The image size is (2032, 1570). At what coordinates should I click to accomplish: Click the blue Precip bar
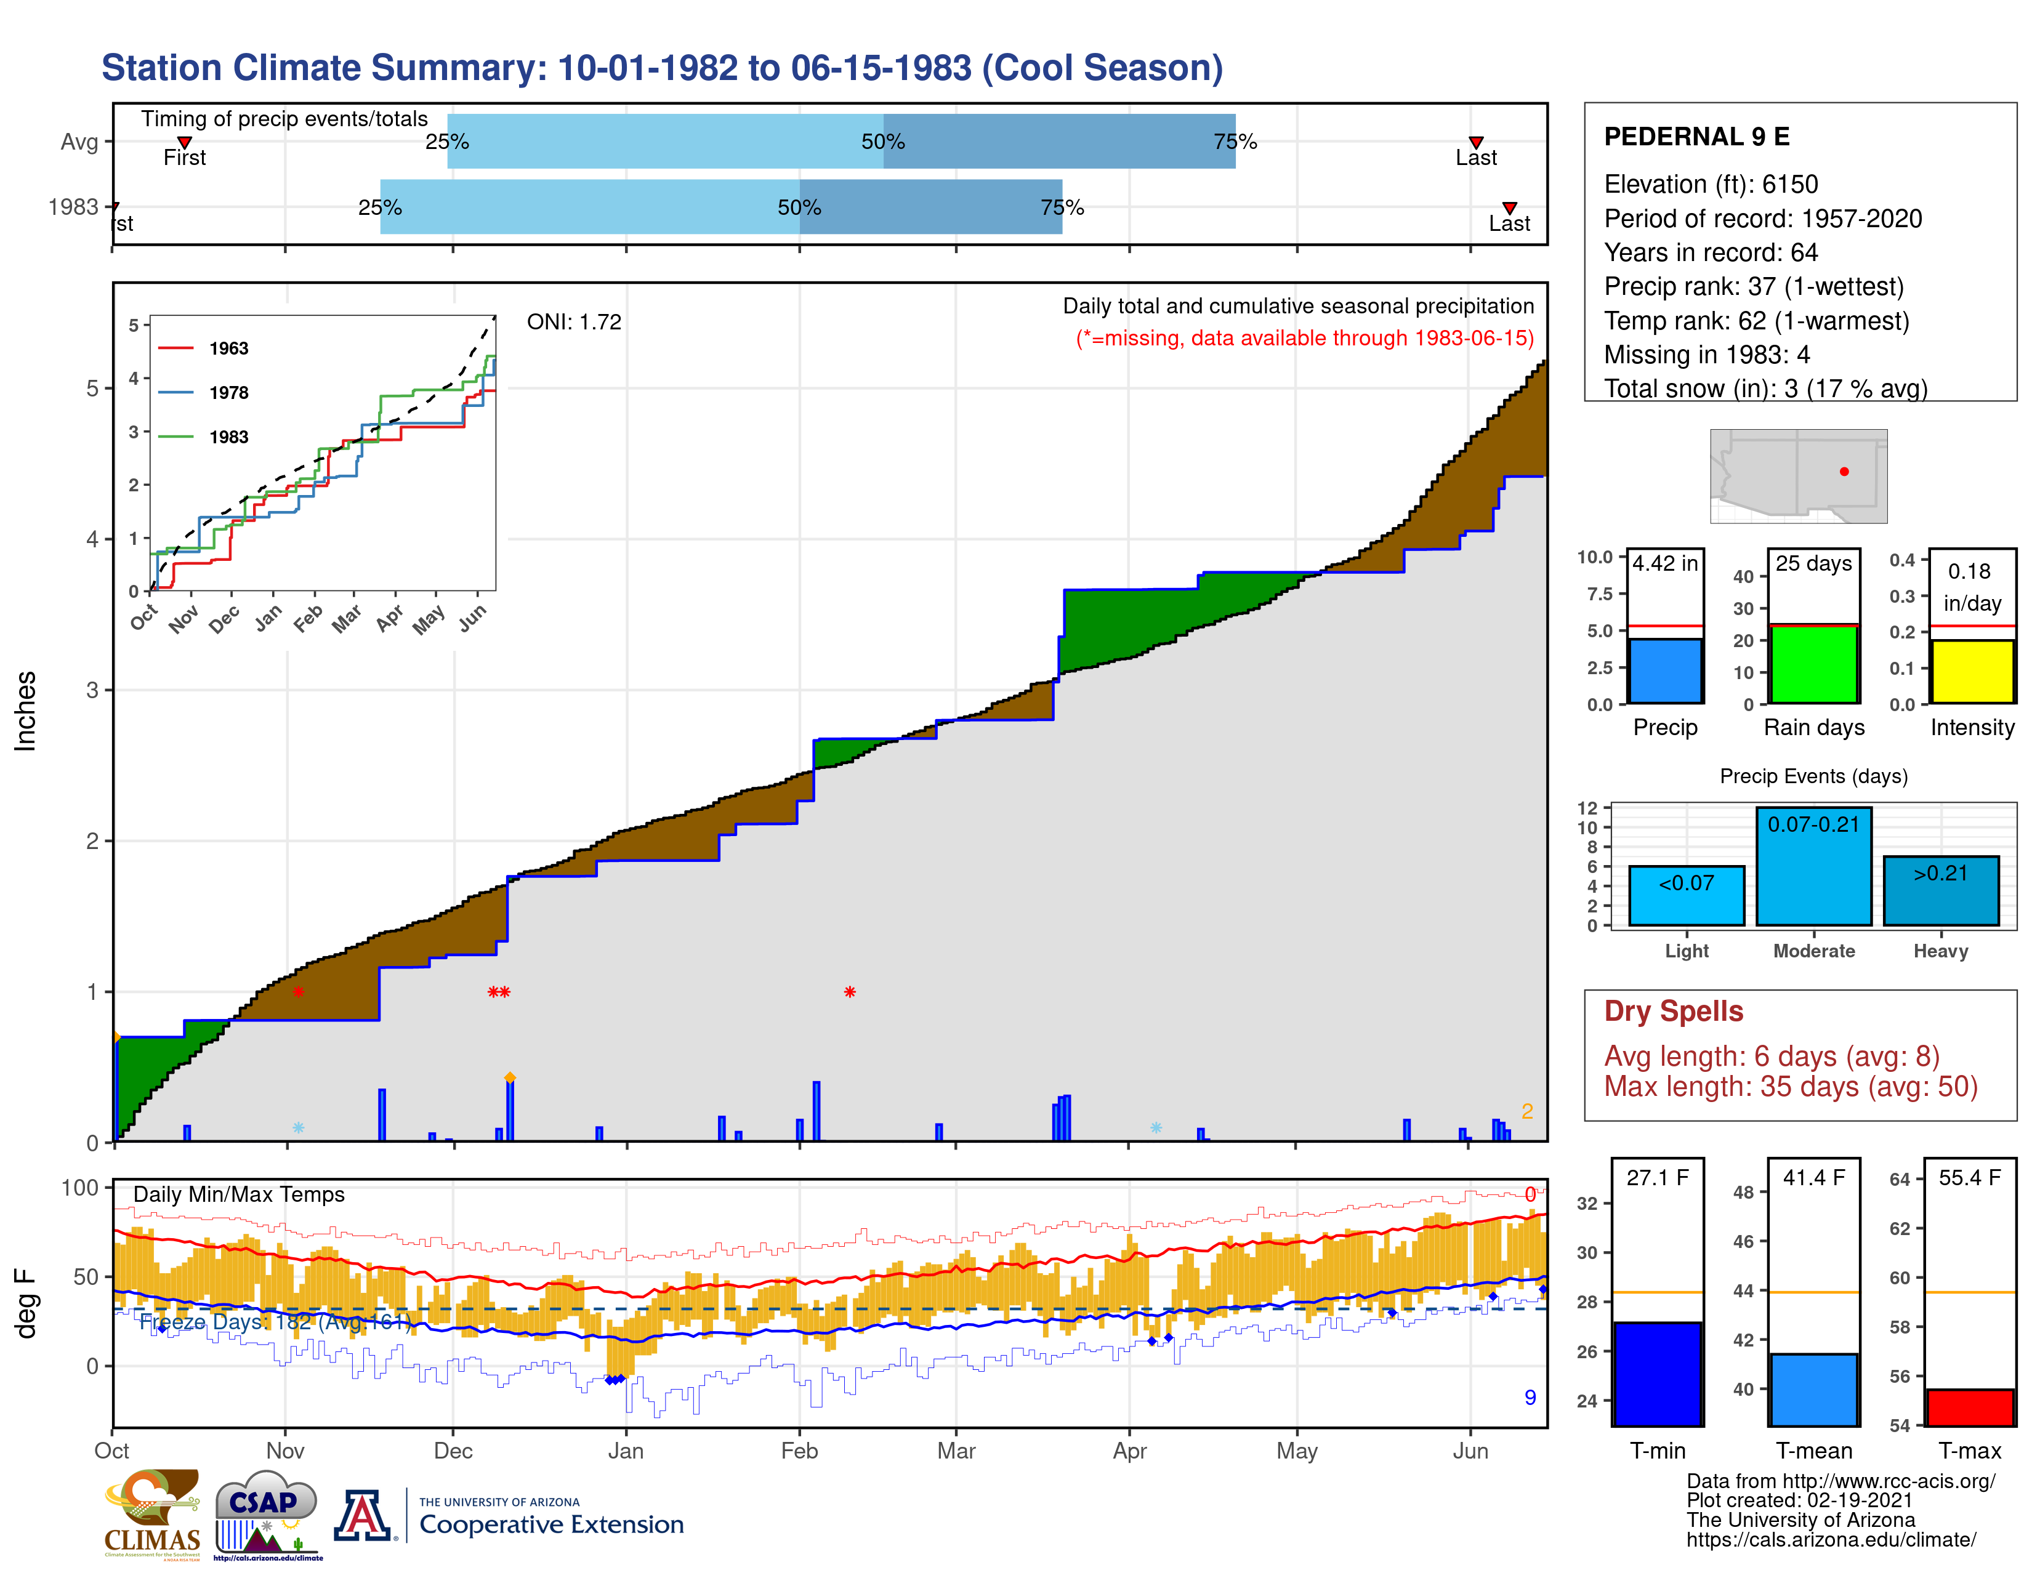pos(1666,670)
